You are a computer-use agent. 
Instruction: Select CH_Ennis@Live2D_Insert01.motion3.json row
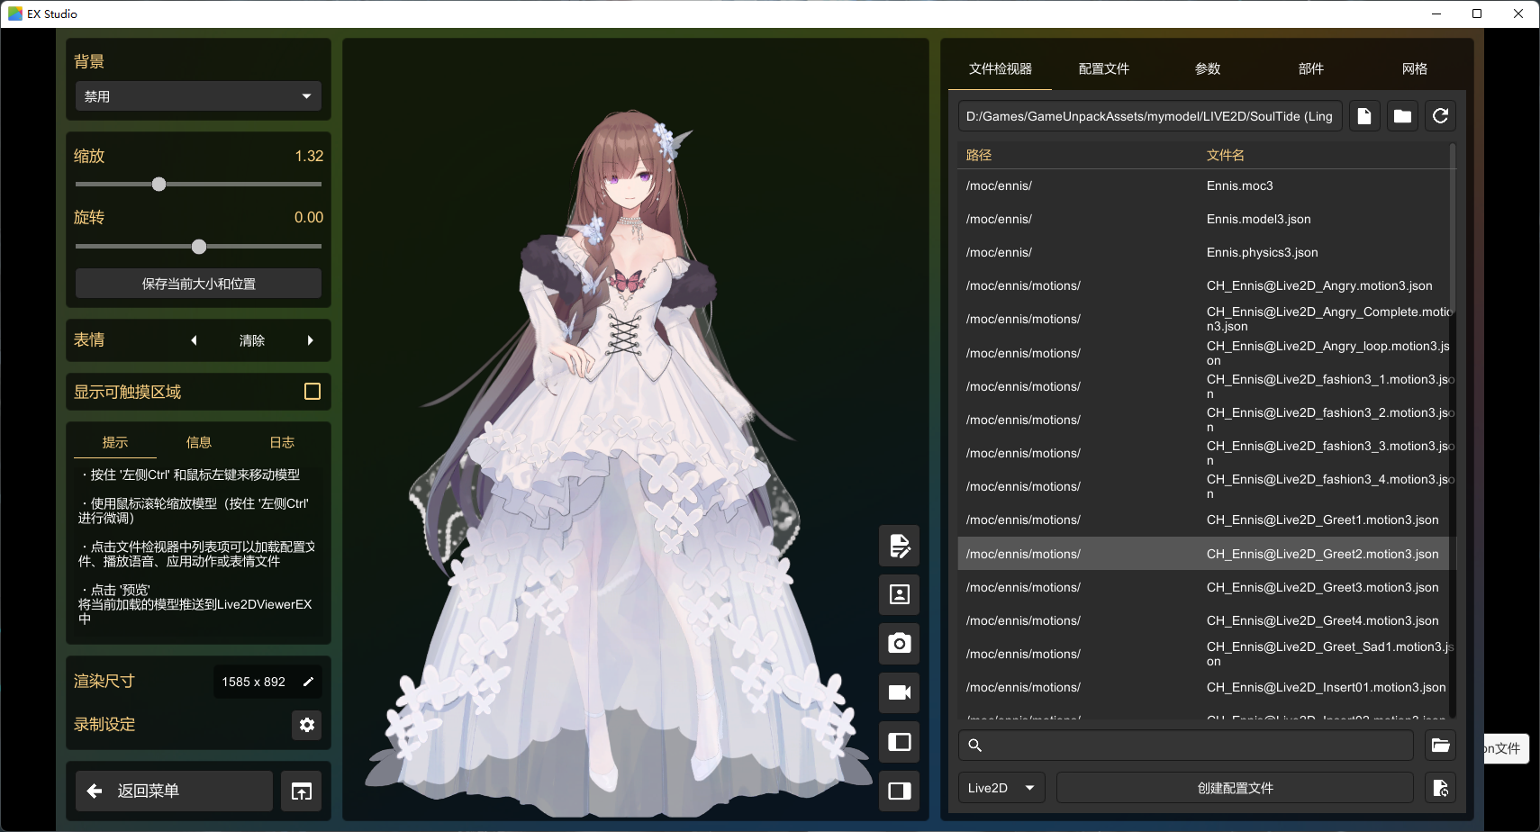click(x=1204, y=687)
